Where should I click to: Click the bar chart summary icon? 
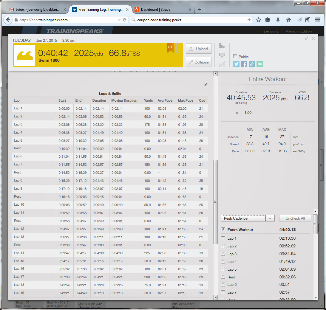(x=222, y=46)
